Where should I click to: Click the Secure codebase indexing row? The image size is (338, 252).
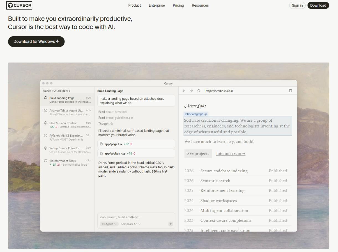[238, 171]
